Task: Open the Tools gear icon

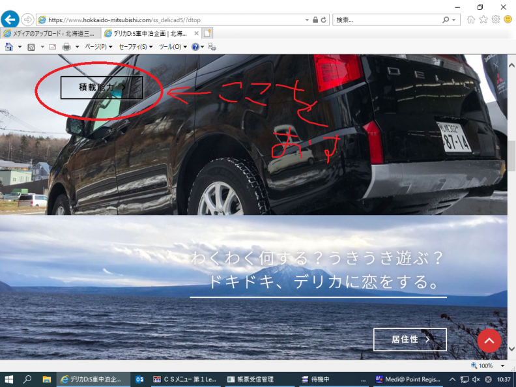Action: point(496,20)
